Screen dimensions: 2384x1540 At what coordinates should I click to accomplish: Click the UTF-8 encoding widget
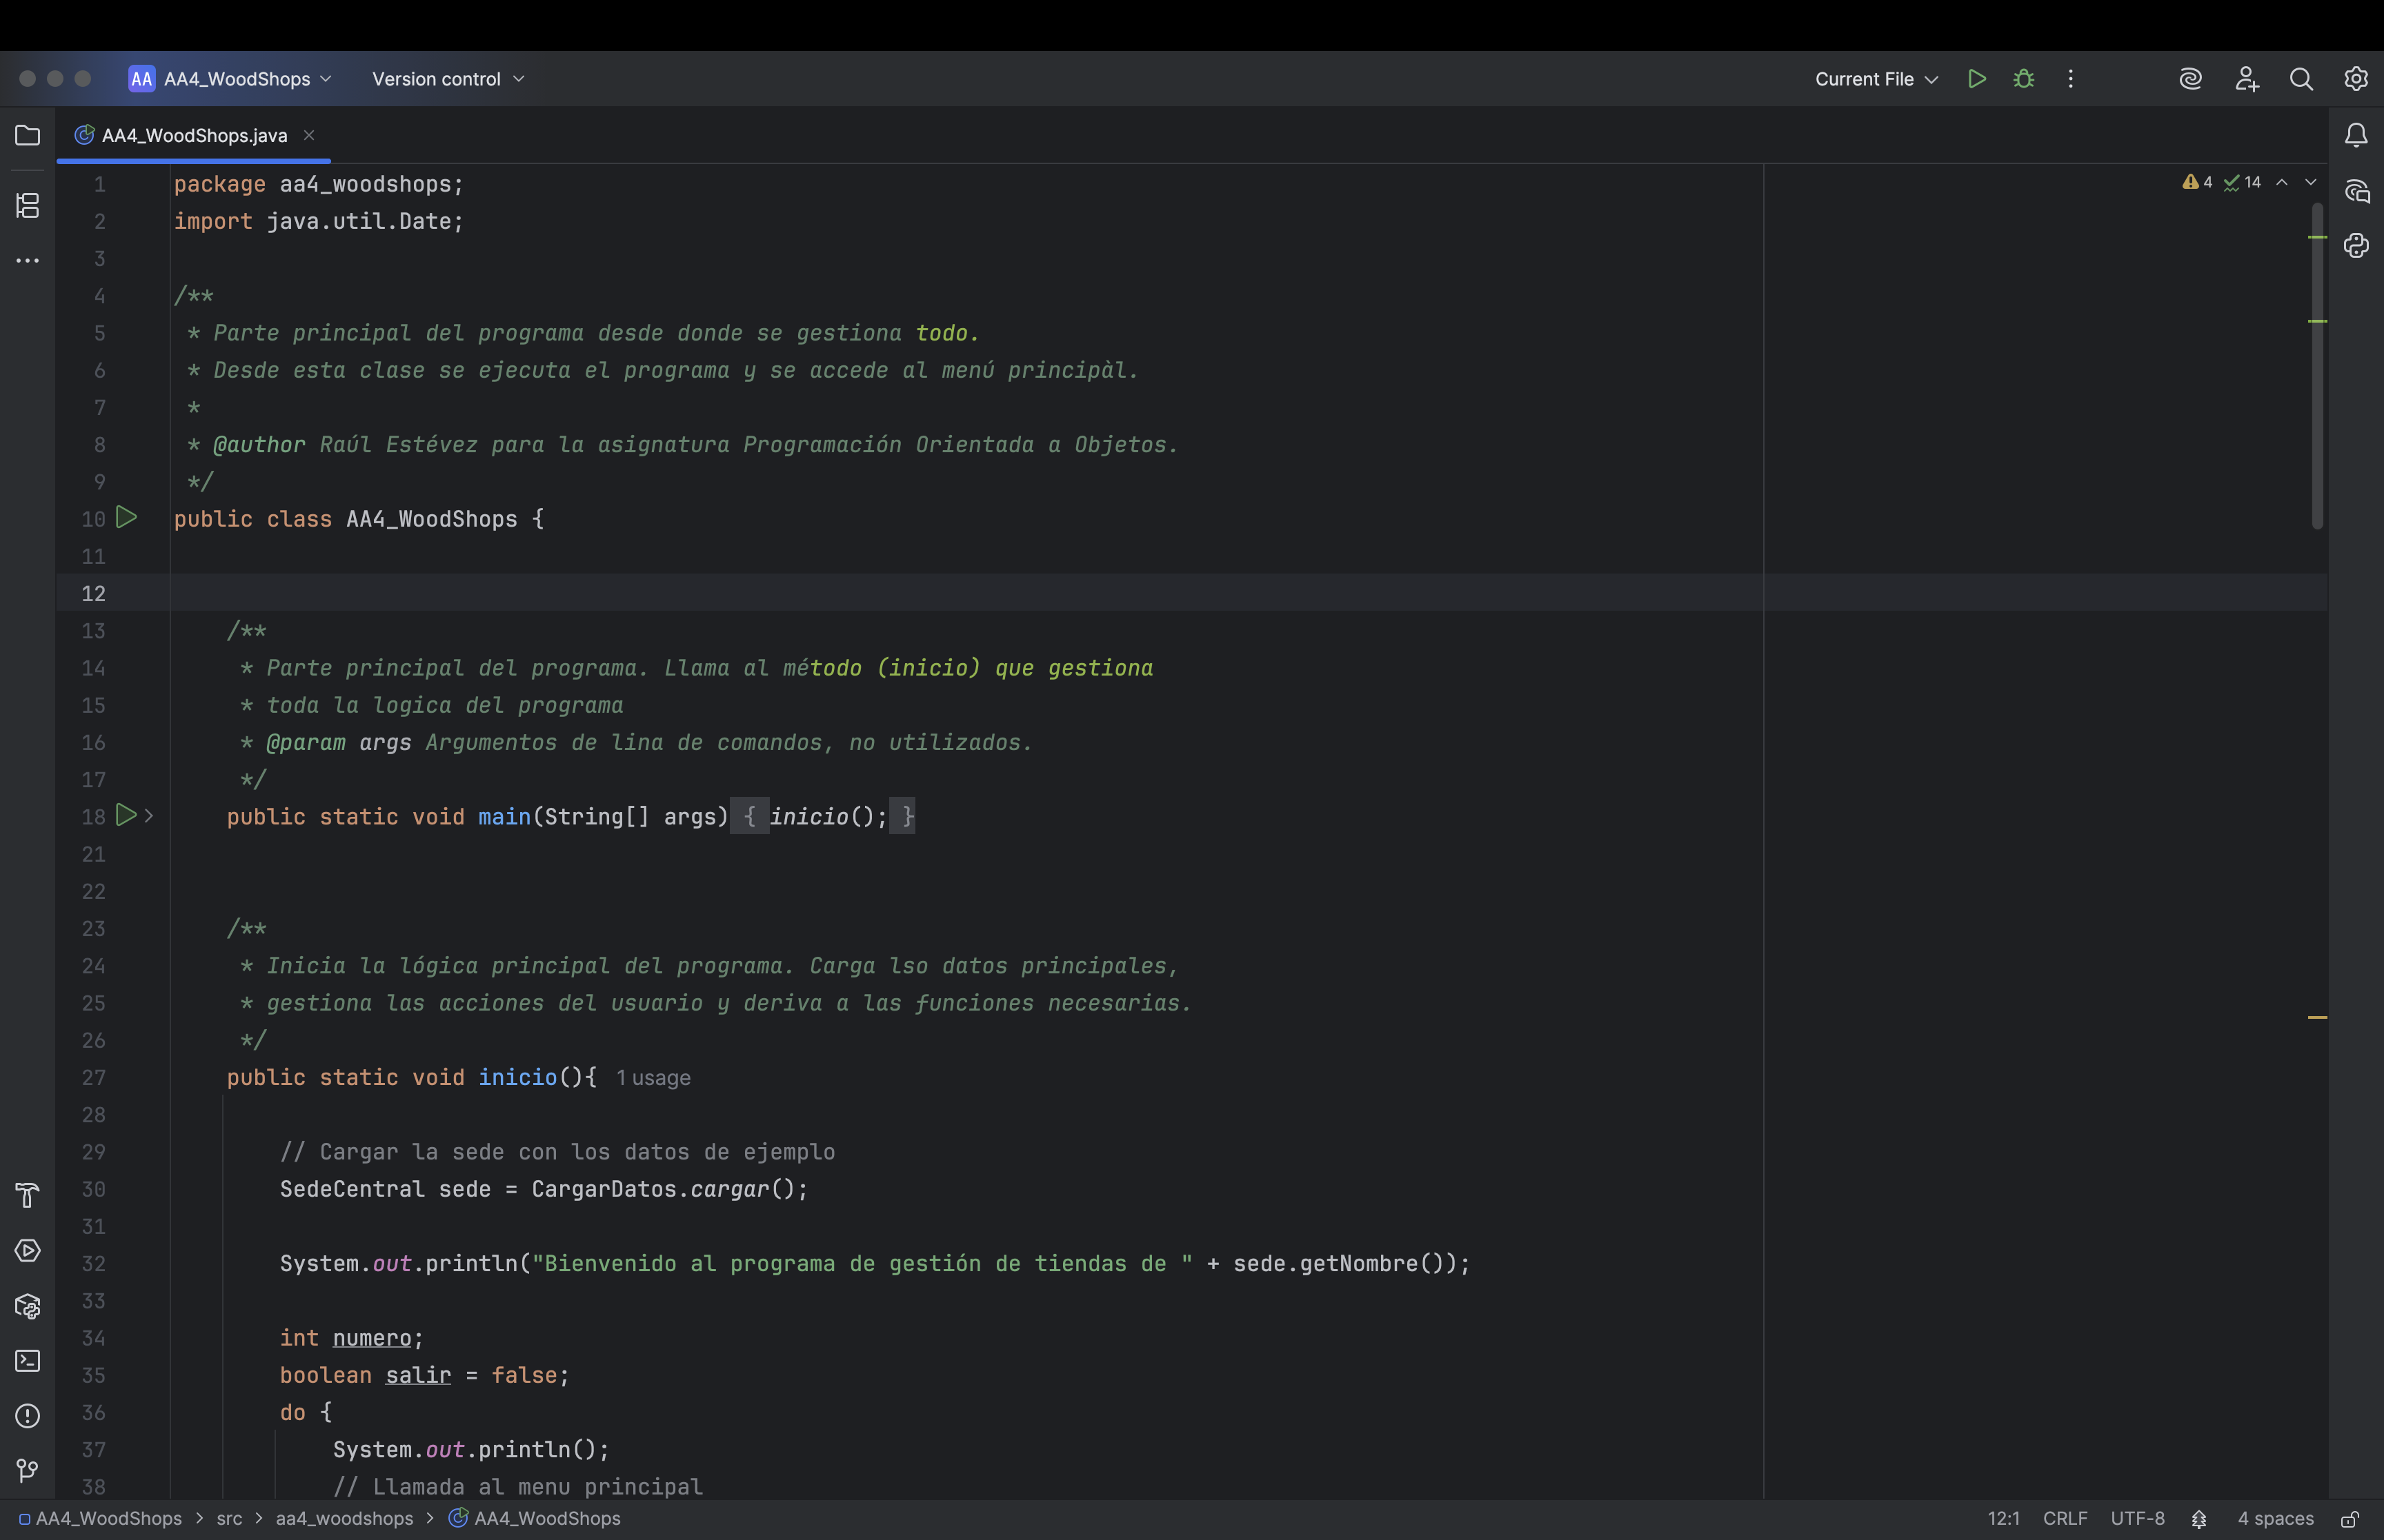click(2137, 1518)
